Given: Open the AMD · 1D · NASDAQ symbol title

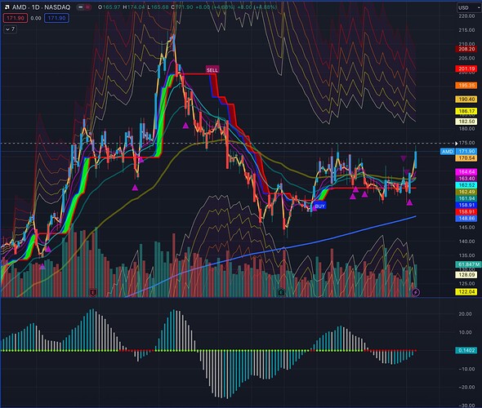Looking at the screenshot, I should (41, 7).
